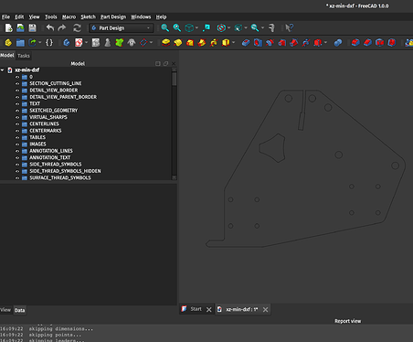Toggle visibility of SECTION_CUTTING_LINE layer

tap(17, 83)
